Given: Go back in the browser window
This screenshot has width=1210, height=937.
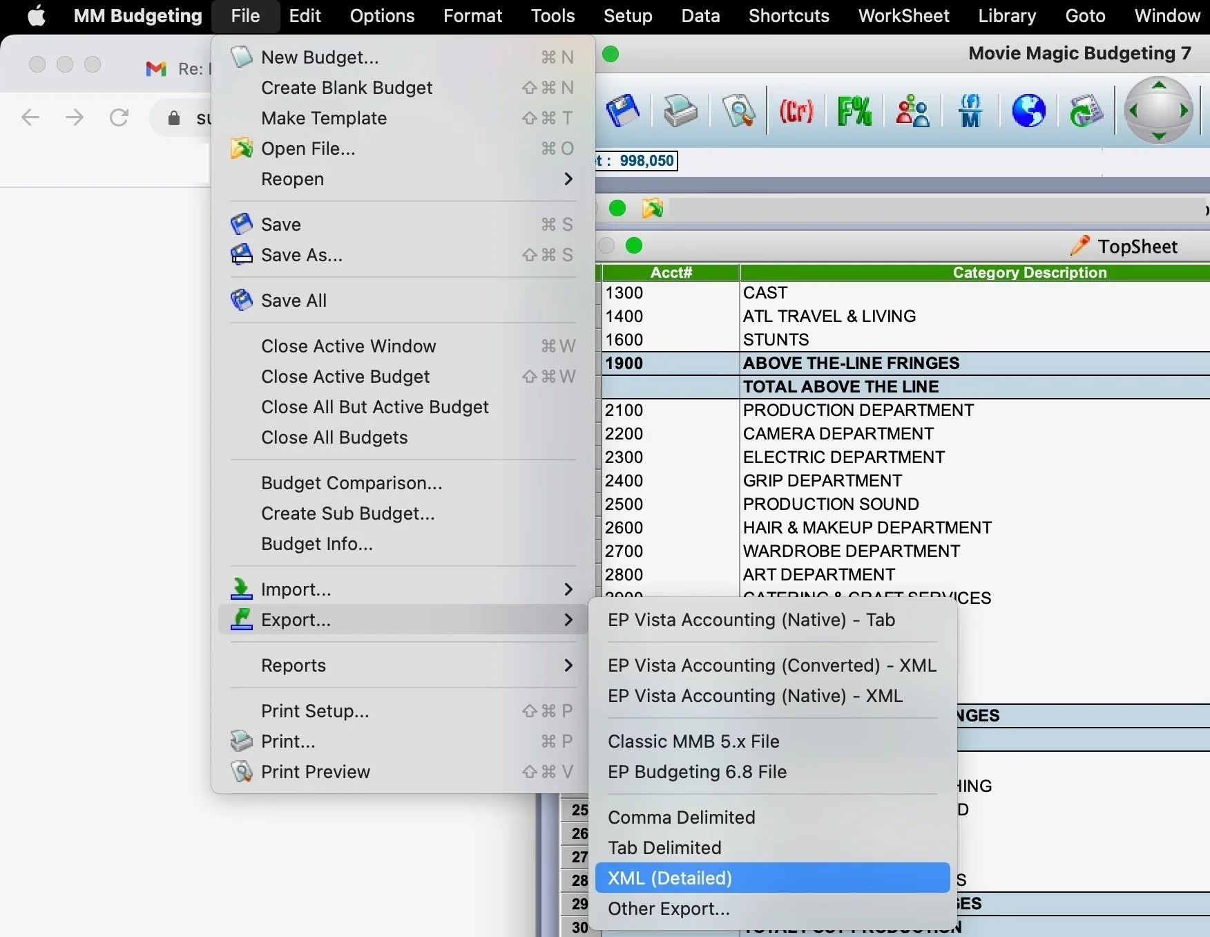Looking at the screenshot, I should point(30,117).
